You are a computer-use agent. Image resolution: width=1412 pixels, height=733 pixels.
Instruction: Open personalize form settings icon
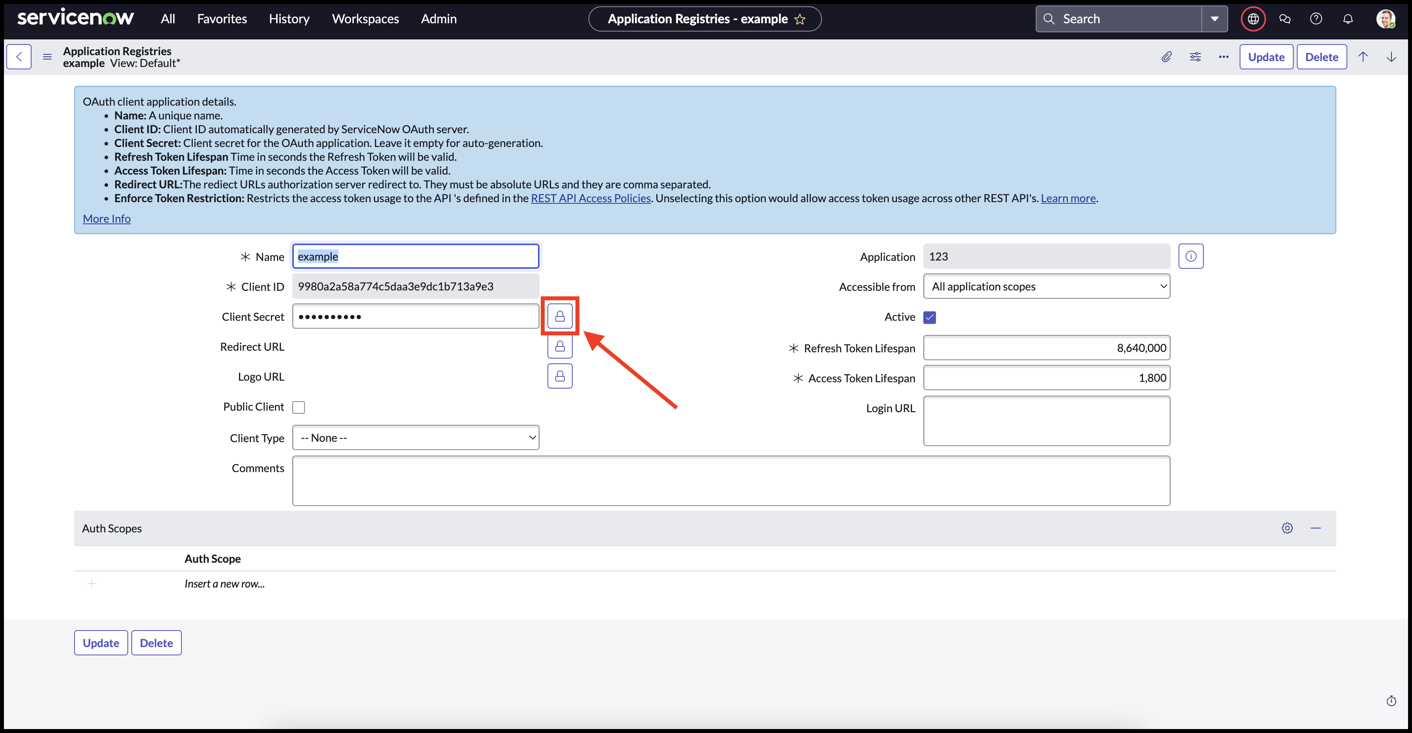pyautogui.click(x=1195, y=57)
